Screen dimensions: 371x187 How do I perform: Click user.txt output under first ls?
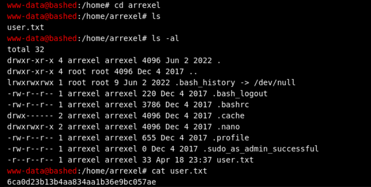26,27
